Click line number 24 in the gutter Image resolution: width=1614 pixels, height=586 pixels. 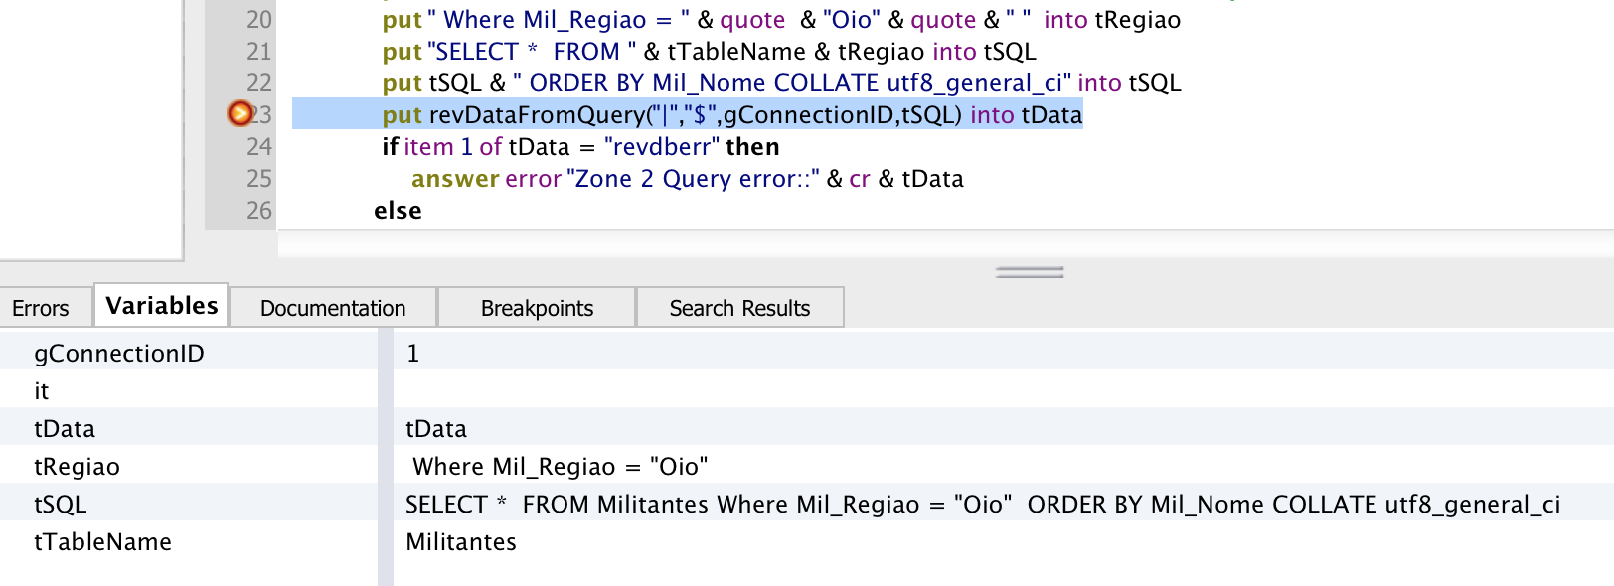pos(259,147)
